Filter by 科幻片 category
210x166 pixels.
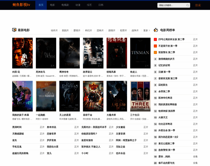[88, 30]
